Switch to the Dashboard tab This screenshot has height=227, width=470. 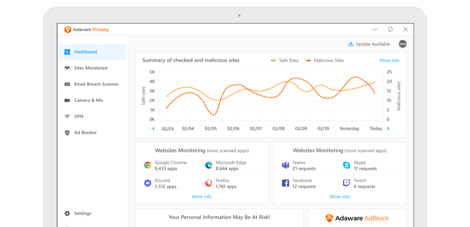[x=85, y=52]
